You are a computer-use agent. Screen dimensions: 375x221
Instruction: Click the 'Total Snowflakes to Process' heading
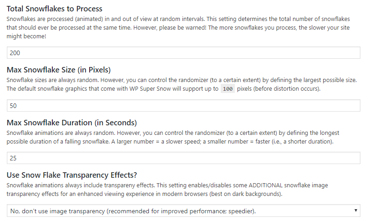54,9
